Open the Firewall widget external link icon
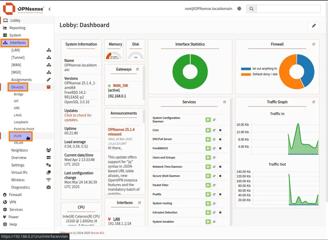Viewport: 328px width, 240px height. pyautogui.click(x=314, y=44)
